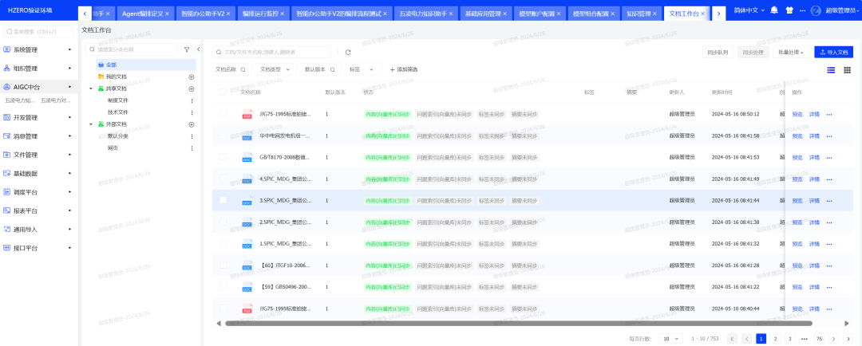Viewport: 862px width, 346px height.
Task: Check the 华中电网发电机组 row checkbox
Action: coord(223,136)
